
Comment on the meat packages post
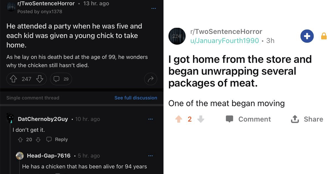[248, 119]
